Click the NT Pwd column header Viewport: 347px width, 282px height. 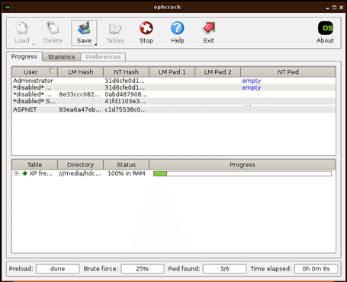click(288, 72)
